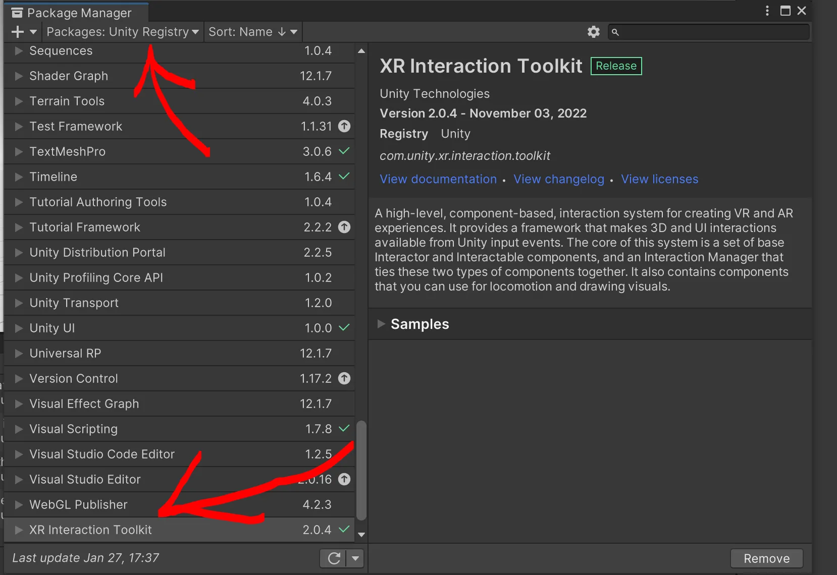Click the update icon for Visual Studio Editor

point(344,479)
